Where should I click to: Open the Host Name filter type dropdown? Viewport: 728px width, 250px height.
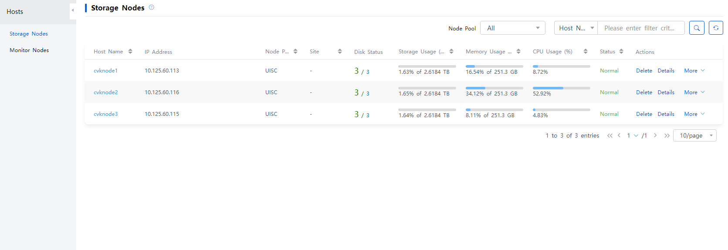click(576, 28)
